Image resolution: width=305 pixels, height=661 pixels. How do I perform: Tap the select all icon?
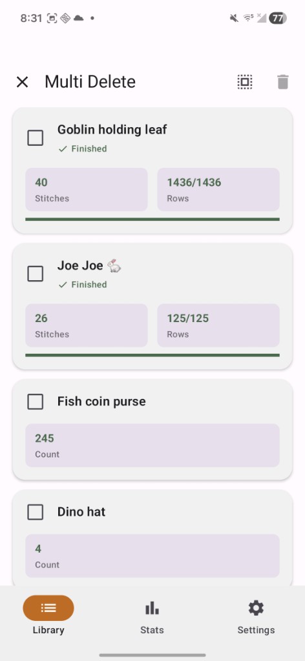click(245, 82)
